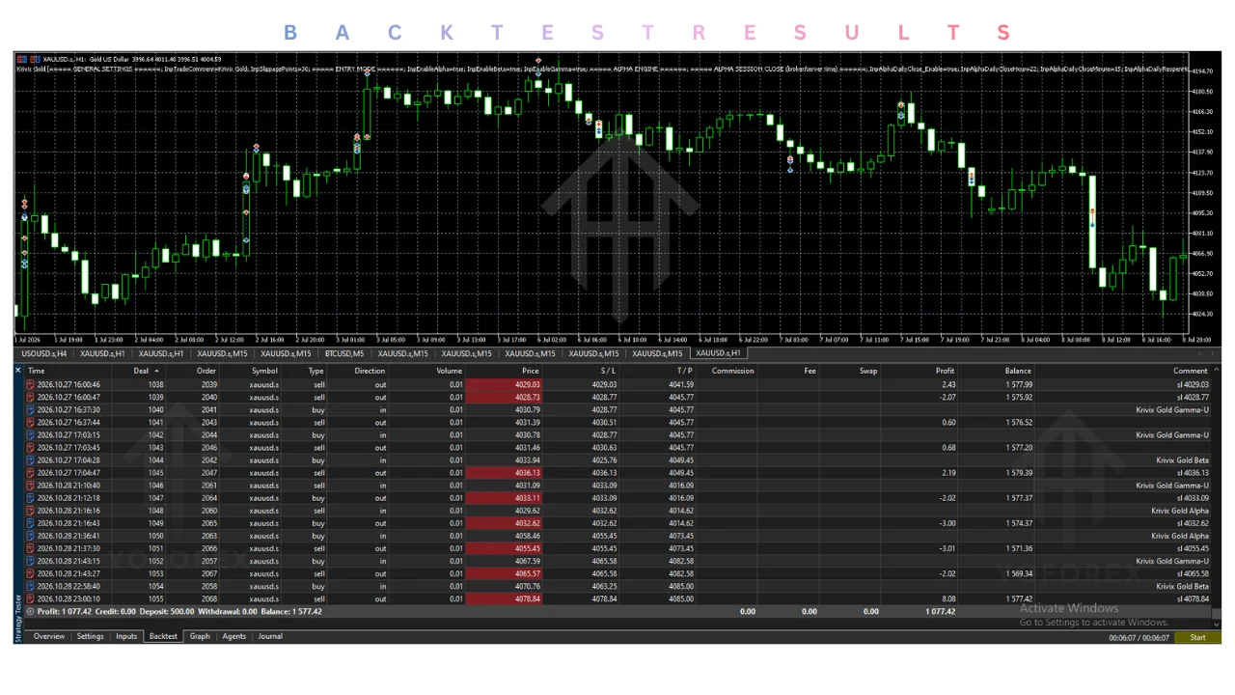1235x695 pixels.
Task: Open the Agents tab
Action: 233,636
